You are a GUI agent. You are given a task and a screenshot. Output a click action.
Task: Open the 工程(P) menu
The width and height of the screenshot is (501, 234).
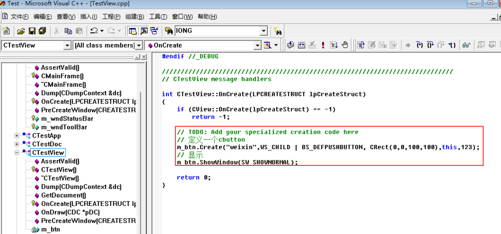[x=111, y=17]
